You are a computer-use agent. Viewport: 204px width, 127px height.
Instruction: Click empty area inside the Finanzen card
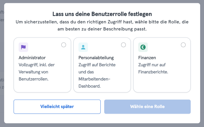[x=162, y=83]
